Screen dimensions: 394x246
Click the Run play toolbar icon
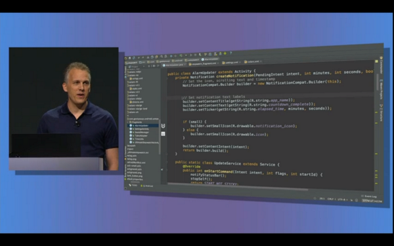[190, 55]
